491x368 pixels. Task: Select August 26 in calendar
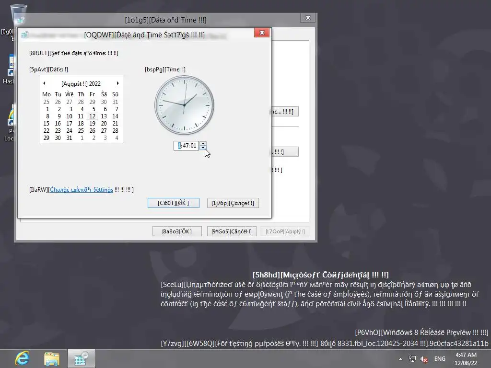(x=93, y=131)
